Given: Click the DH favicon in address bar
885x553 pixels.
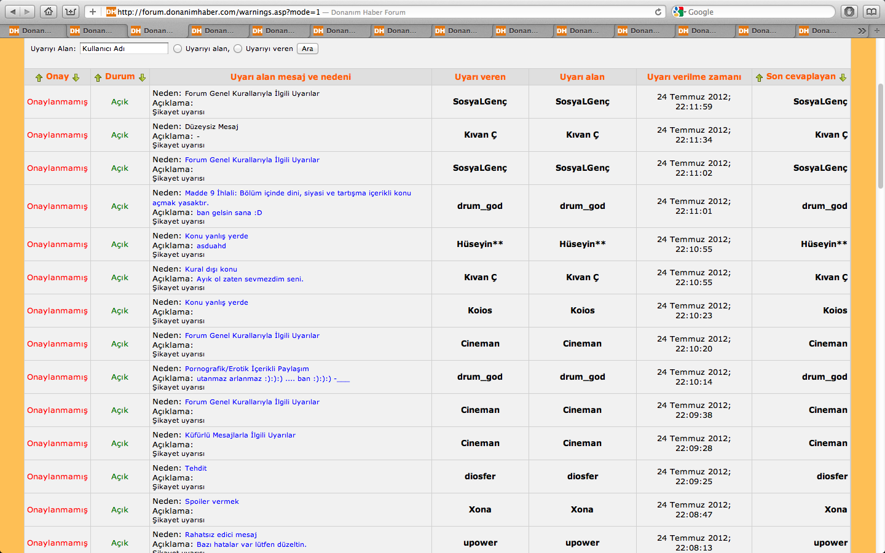Looking at the screenshot, I should tap(111, 12).
